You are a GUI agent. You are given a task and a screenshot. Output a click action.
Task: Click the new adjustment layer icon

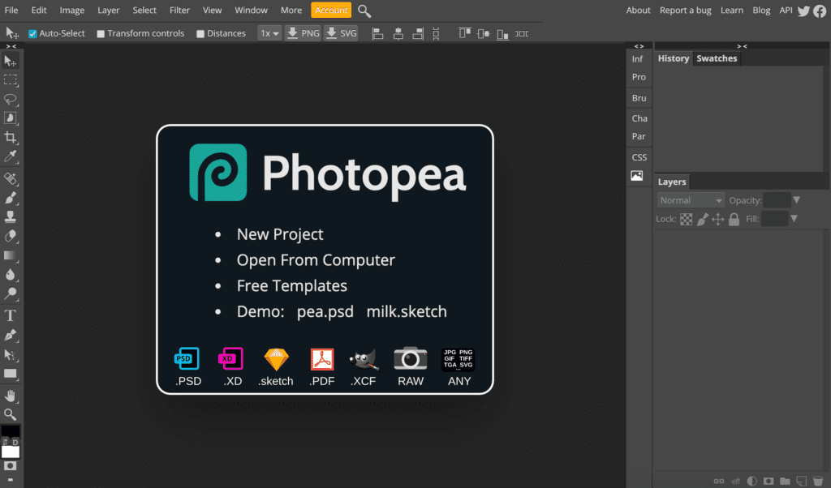pyautogui.click(x=752, y=482)
